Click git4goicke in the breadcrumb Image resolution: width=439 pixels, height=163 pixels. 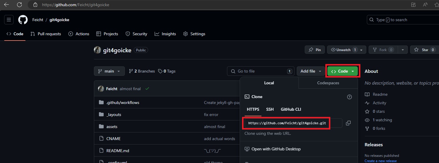(x=59, y=20)
